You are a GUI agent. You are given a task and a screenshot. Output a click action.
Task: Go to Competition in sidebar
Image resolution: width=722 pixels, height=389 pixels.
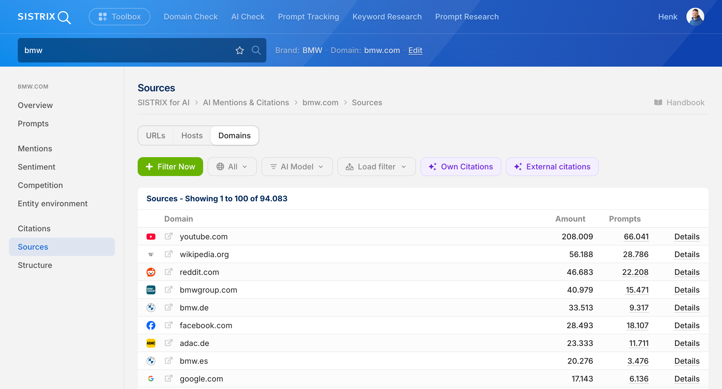(40, 185)
